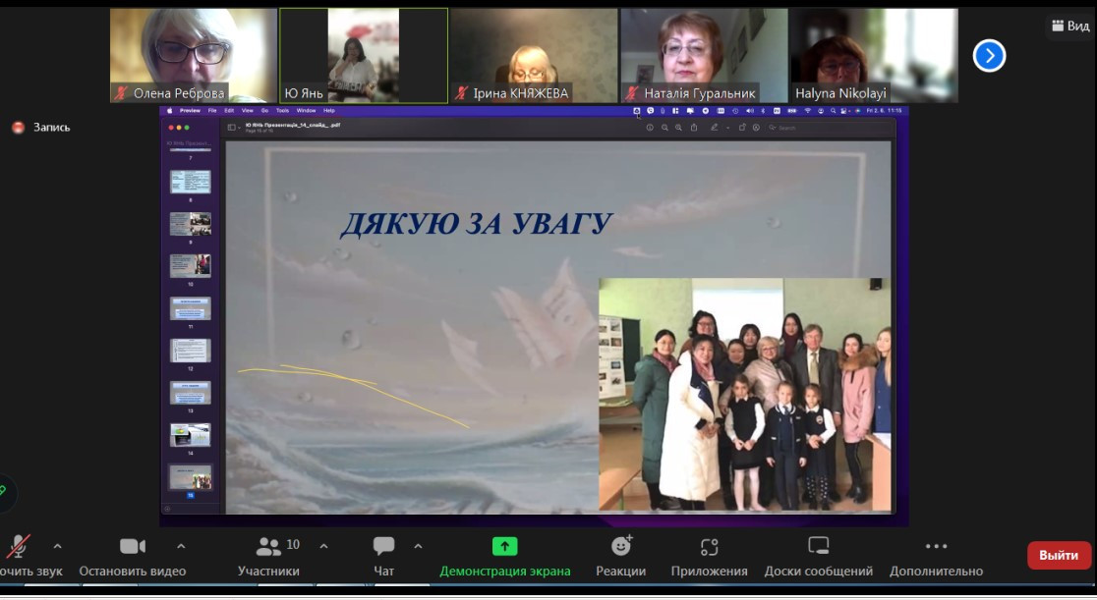Unmute the microphone in the Zoom toolbar

tap(18, 548)
